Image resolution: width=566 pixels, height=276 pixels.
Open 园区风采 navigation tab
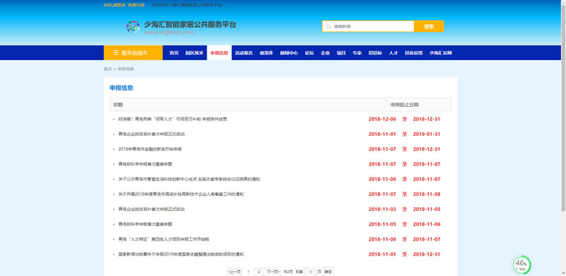194,53
